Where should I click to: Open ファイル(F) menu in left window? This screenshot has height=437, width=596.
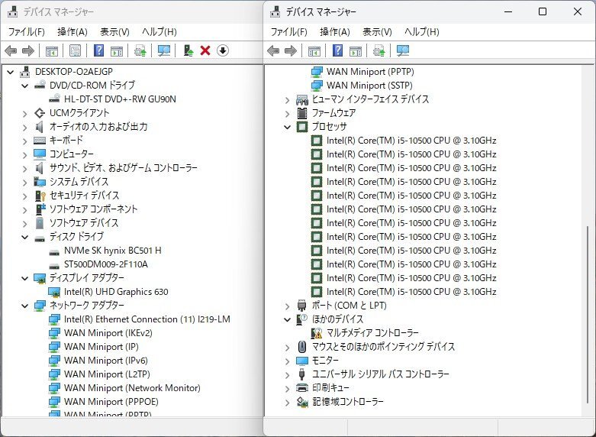pyautogui.click(x=26, y=31)
